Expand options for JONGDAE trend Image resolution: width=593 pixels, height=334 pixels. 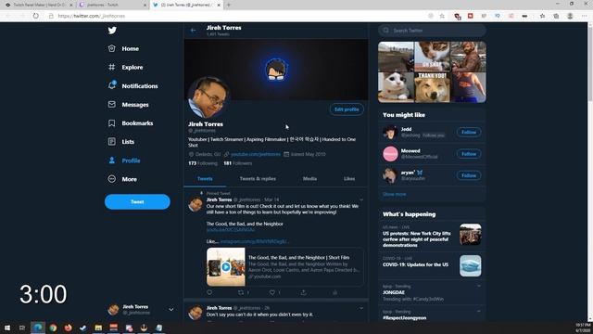point(479,286)
